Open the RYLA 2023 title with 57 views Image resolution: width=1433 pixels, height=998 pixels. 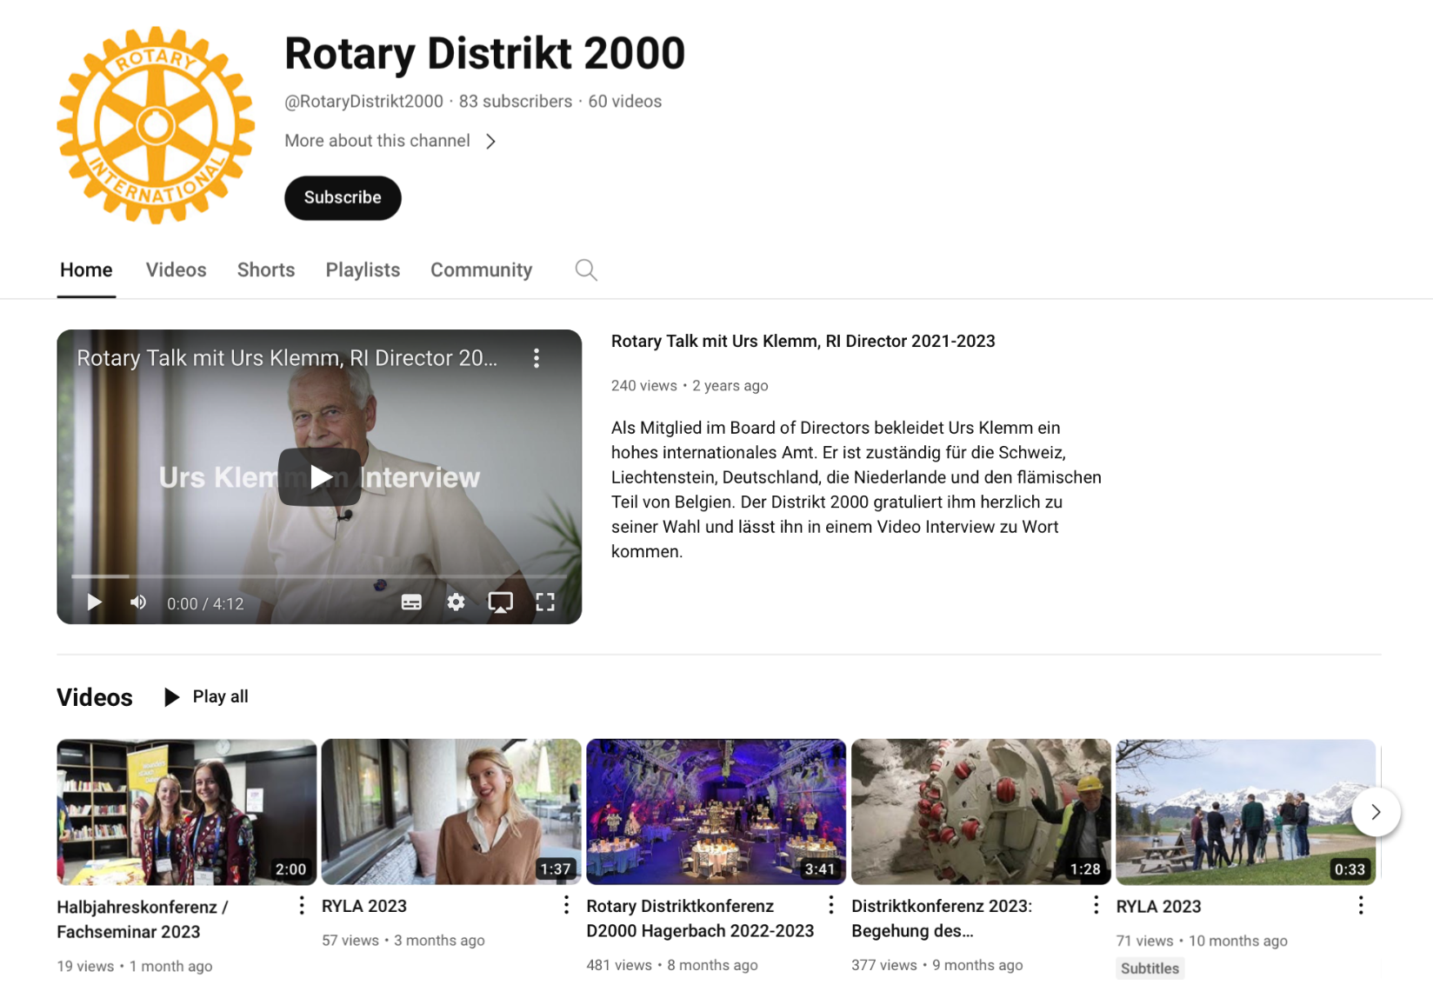(364, 906)
